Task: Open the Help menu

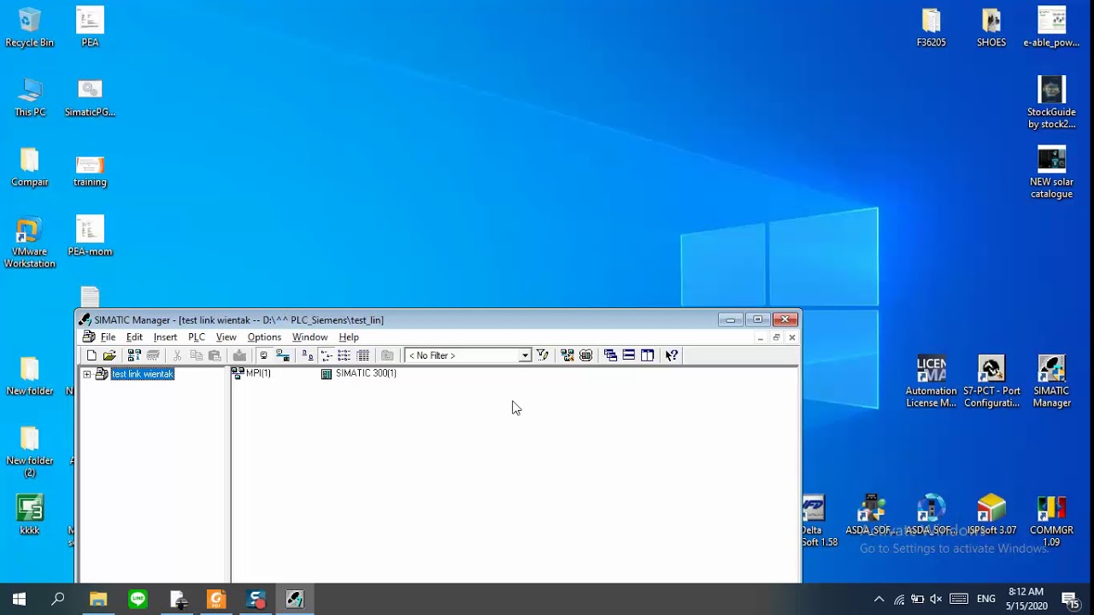Action: [x=349, y=337]
